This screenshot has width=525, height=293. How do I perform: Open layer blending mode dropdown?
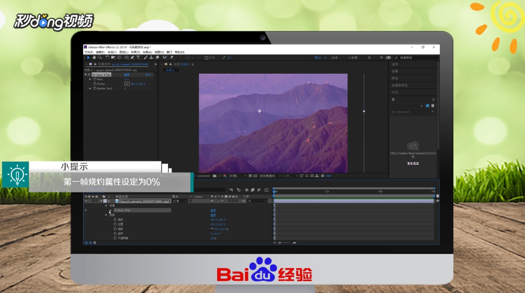coord(179,201)
